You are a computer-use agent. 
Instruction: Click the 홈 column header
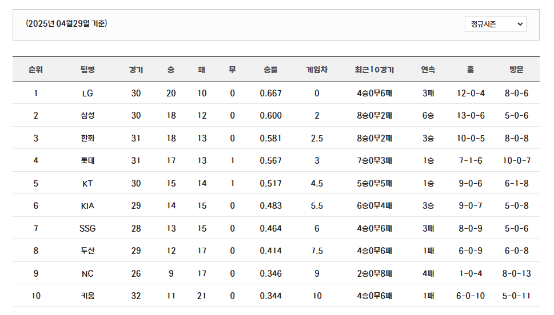click(471, 70)
